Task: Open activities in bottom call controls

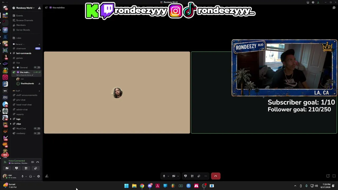Action: (x=192, y=176)
